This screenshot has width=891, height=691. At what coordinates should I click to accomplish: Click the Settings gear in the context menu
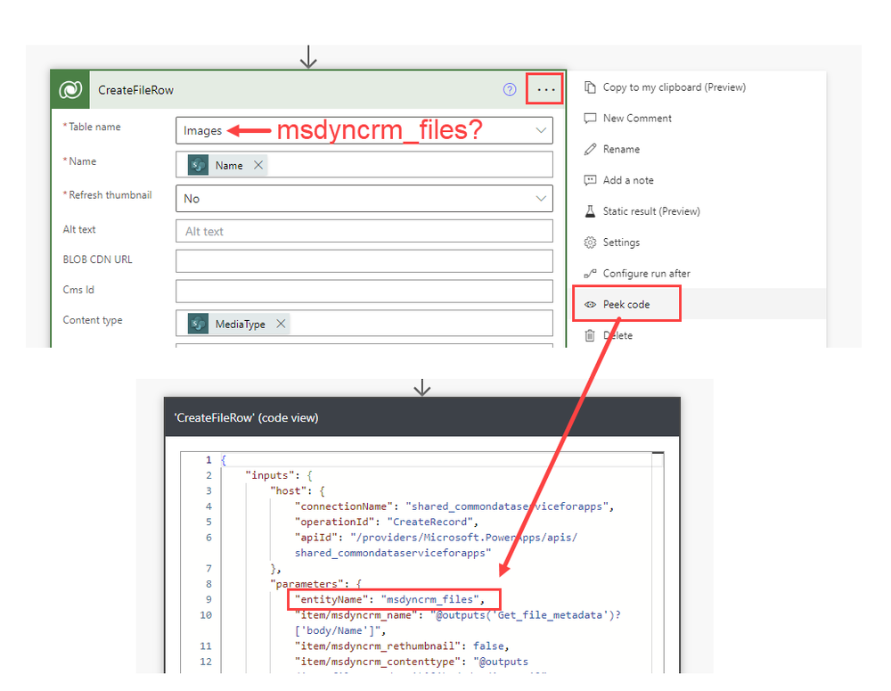589,242
